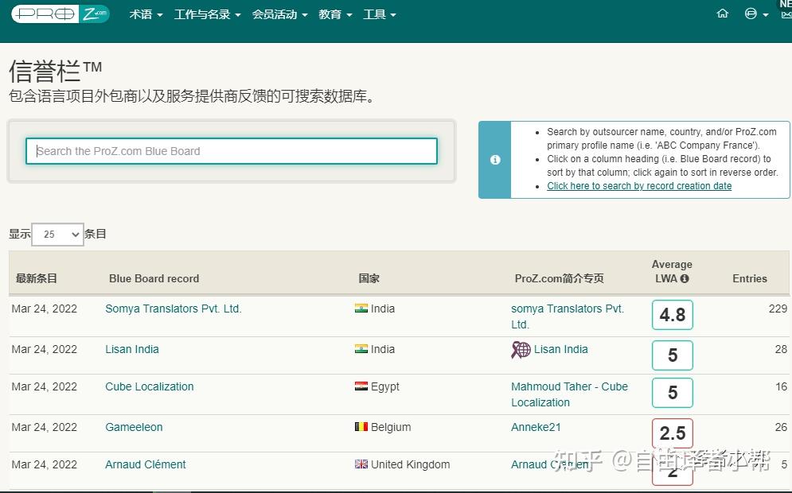The width and height of the screenshot is (792, 493).
Task: Open the entries-per-page selector showing 25
Action: 57,234
